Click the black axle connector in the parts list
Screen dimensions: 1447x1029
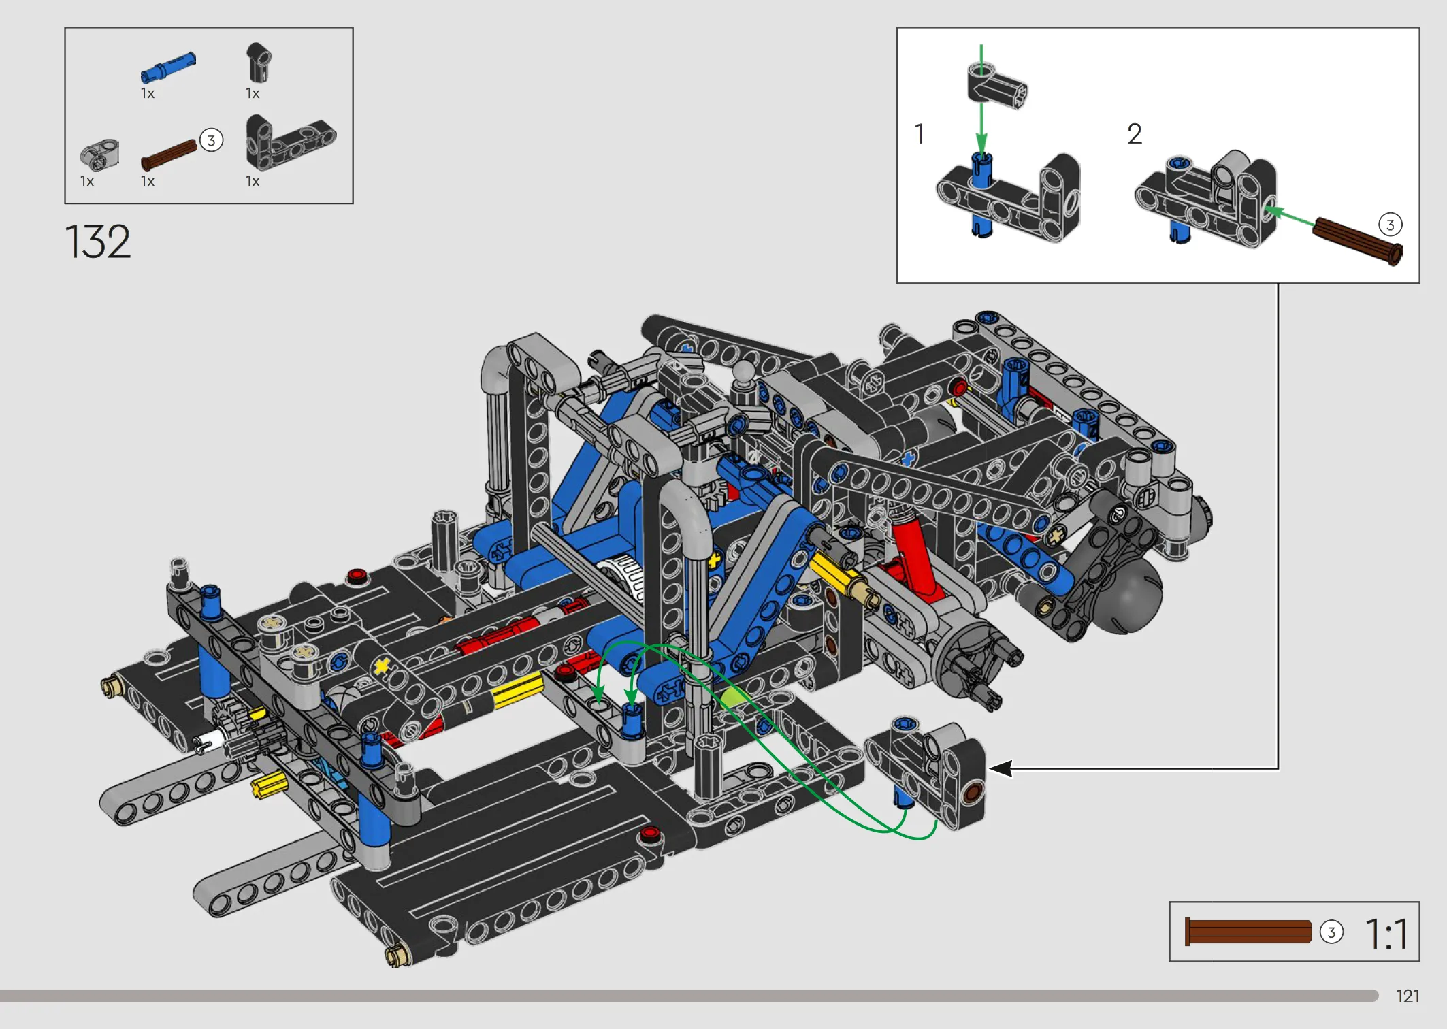(x=258, y=62)
